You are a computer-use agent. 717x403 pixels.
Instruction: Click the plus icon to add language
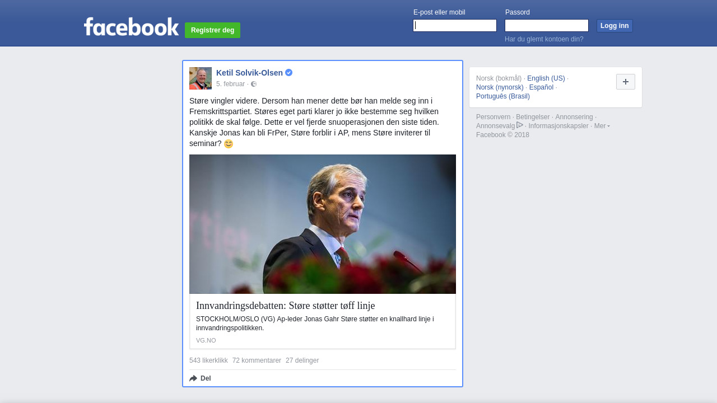tap(626, 82)
